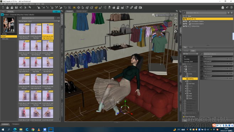Click the Export file icon

click(x=25, y=7)
